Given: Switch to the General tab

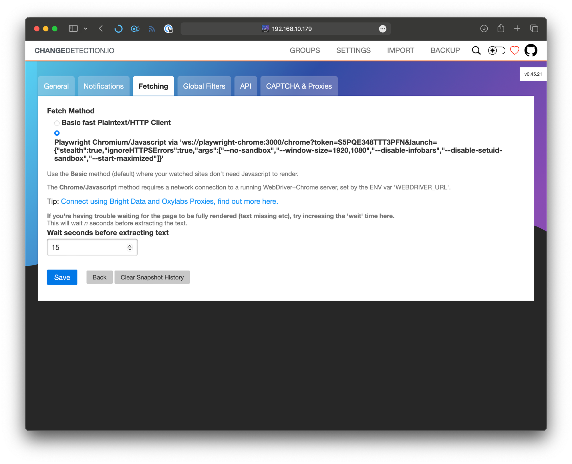Looking at the screenshot, I should (x=56, y=86).
